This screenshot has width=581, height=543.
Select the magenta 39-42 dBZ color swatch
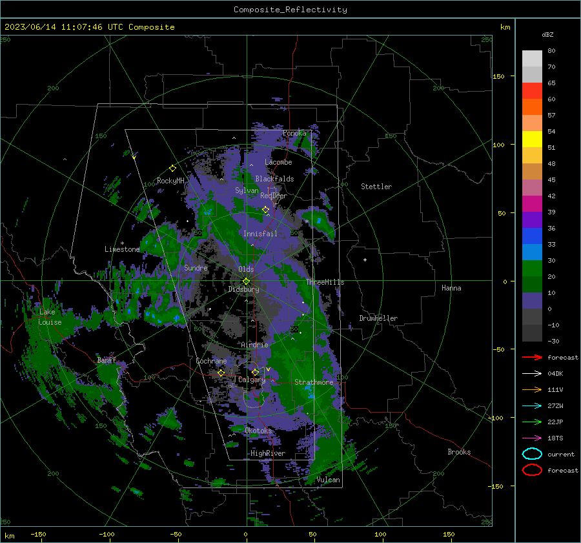point(532,203)
